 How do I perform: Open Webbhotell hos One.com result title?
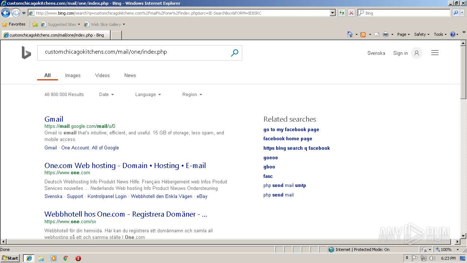[126, 214]
